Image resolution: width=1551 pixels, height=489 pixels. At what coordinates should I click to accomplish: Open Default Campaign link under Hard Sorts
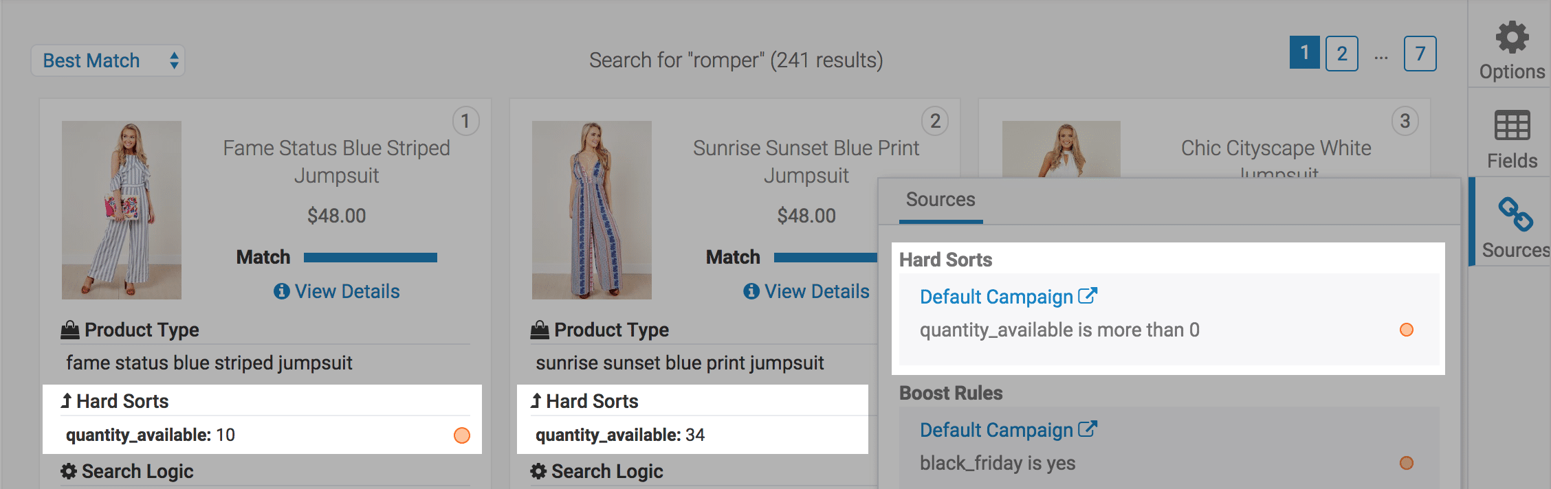click(996, 297)
